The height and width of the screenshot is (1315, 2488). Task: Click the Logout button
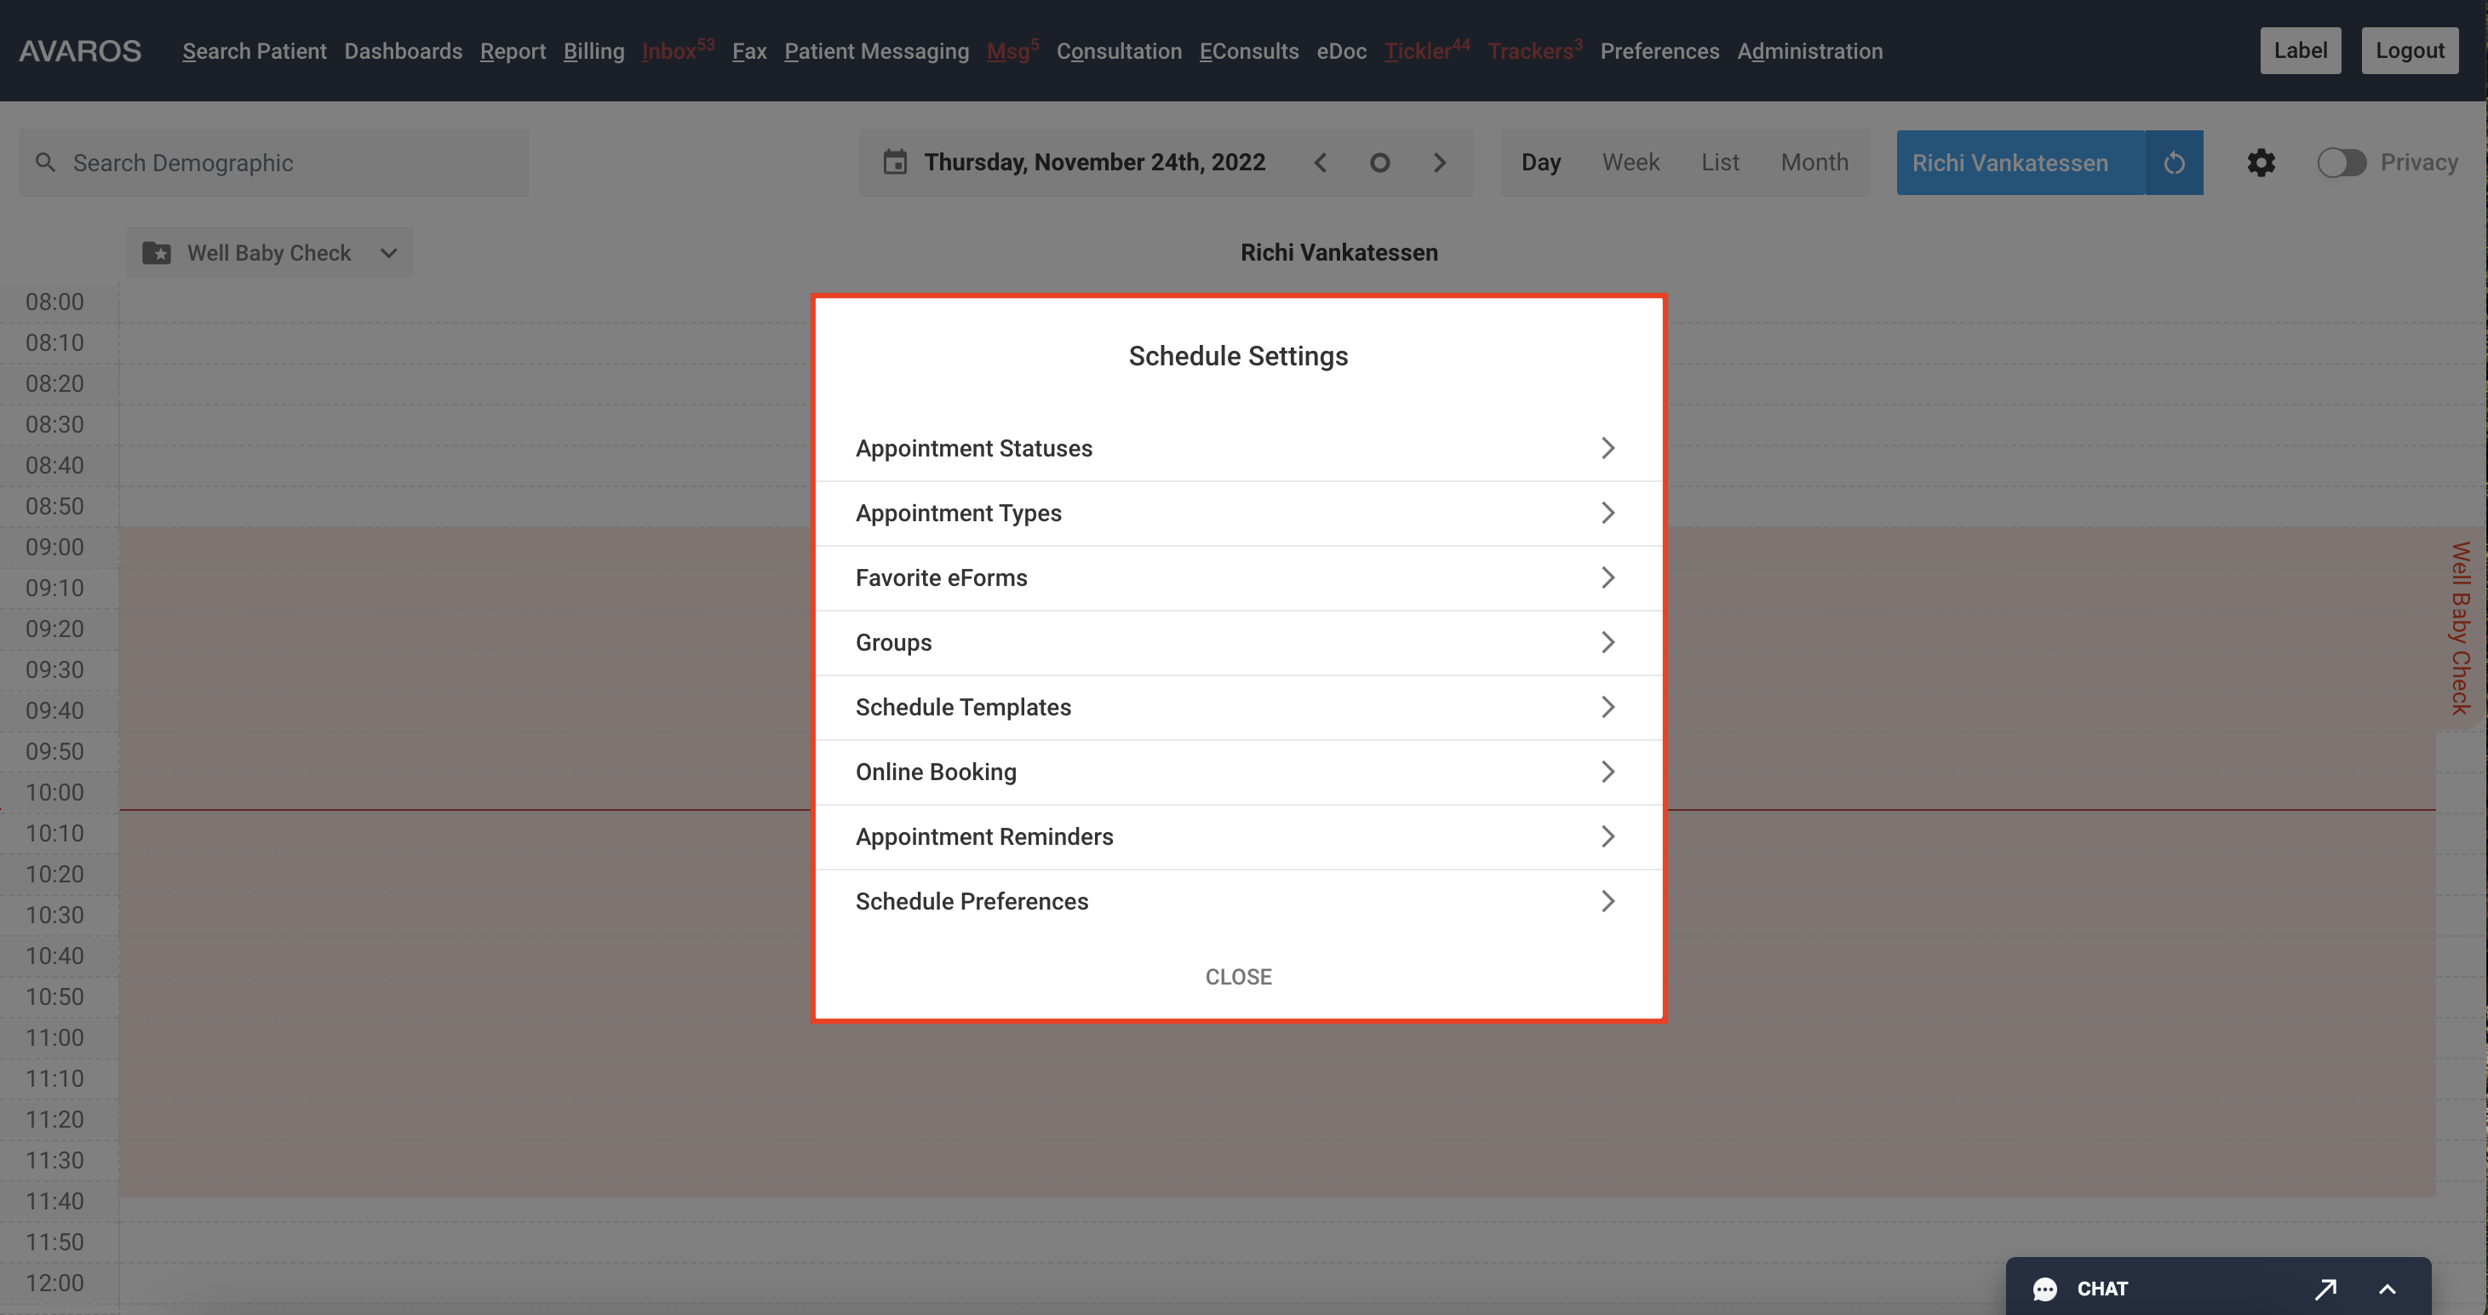2409,50
